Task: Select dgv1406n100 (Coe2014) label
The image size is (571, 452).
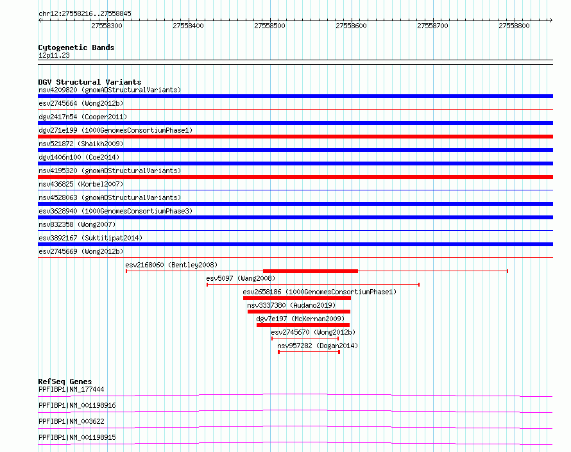Action: click(79, 157)
